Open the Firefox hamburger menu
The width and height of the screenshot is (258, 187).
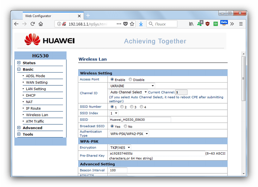click(x=241, y=24)
